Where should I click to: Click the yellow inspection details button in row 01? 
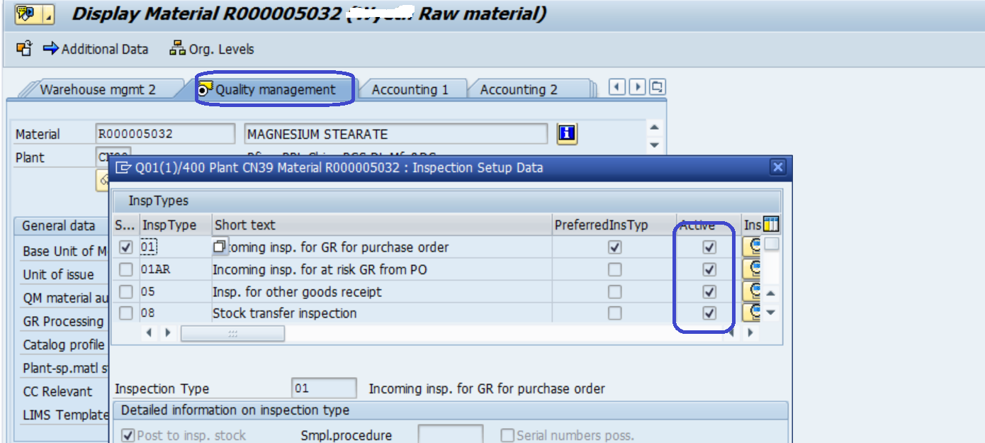pyautogui.click(x=752, y=247)
